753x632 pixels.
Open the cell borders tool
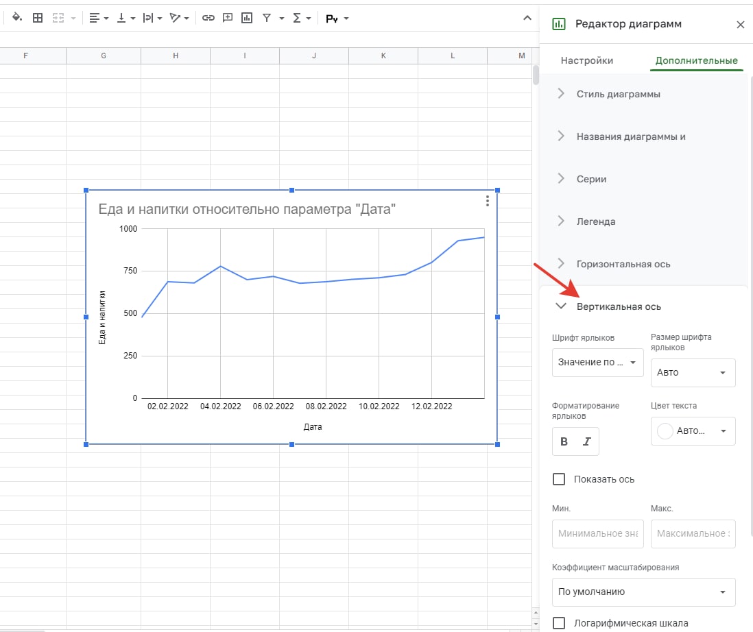click(38, 18)
